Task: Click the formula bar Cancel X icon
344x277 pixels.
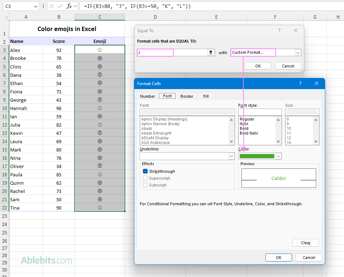Action: click(x=52, y=6)
